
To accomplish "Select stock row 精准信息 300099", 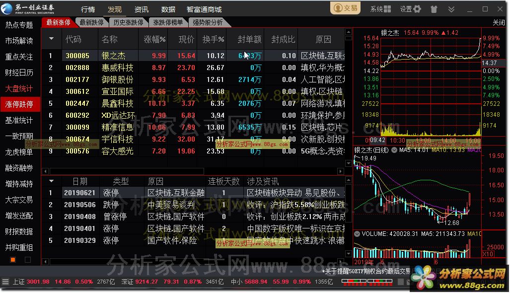I will [193, 127].
